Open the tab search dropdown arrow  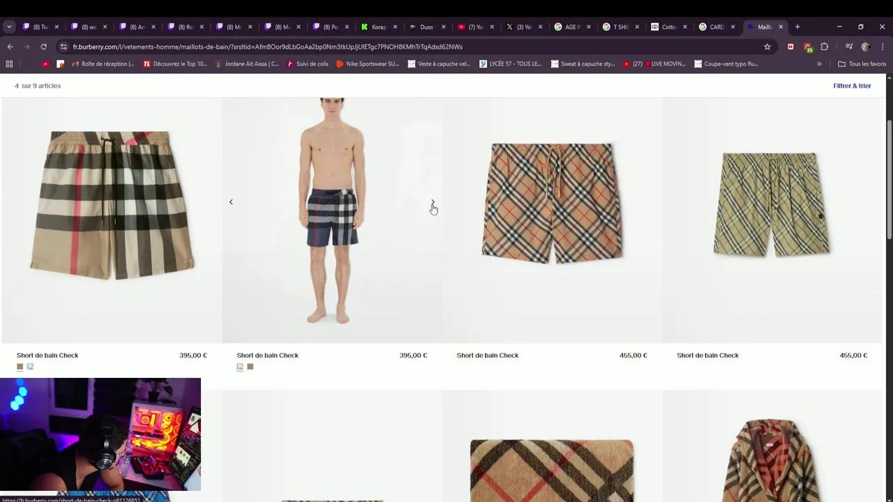point(9,26)
